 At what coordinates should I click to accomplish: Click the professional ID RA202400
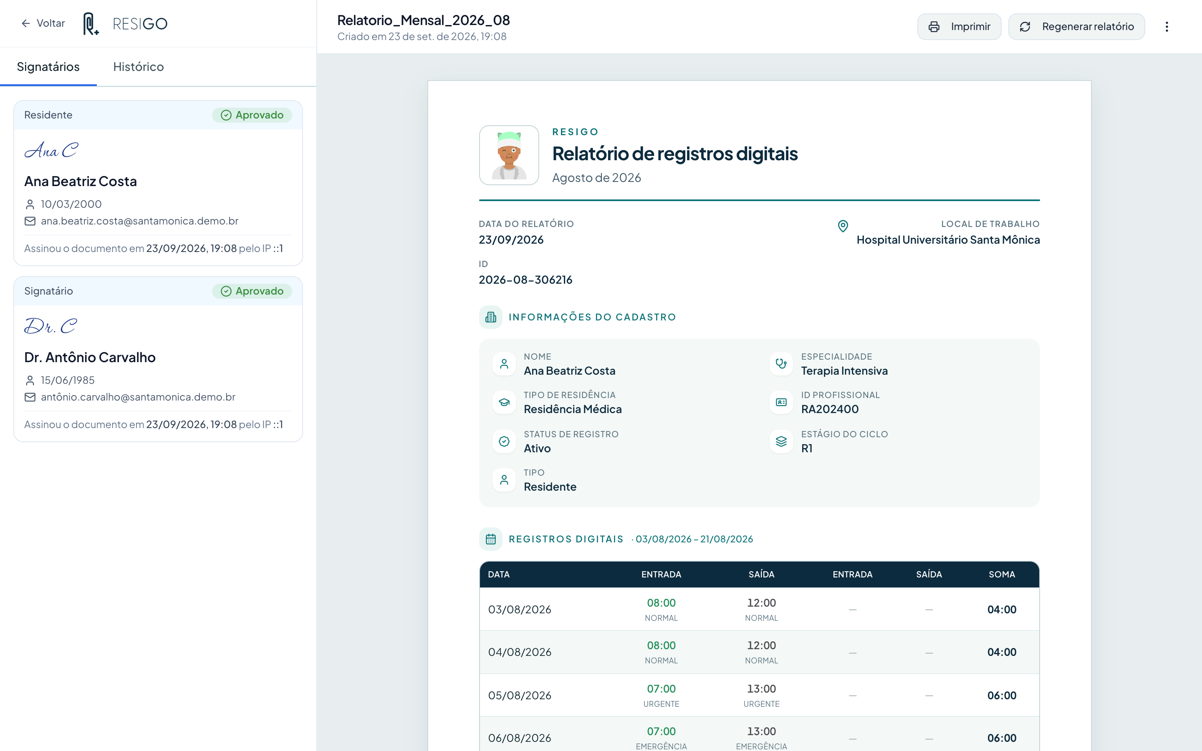coord(830,409)
